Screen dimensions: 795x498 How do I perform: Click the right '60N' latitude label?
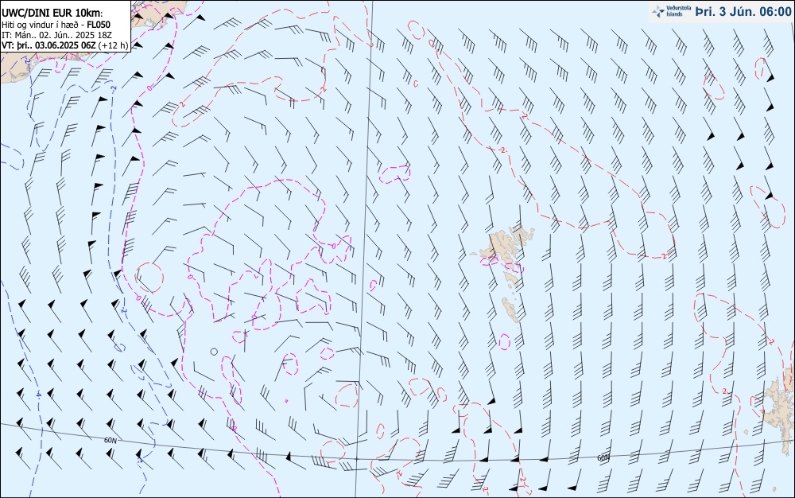tap(603, 458)
